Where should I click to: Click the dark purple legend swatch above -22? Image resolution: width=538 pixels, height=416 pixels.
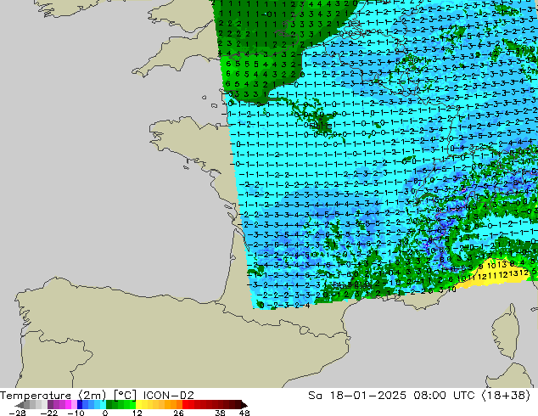(50, 404)
